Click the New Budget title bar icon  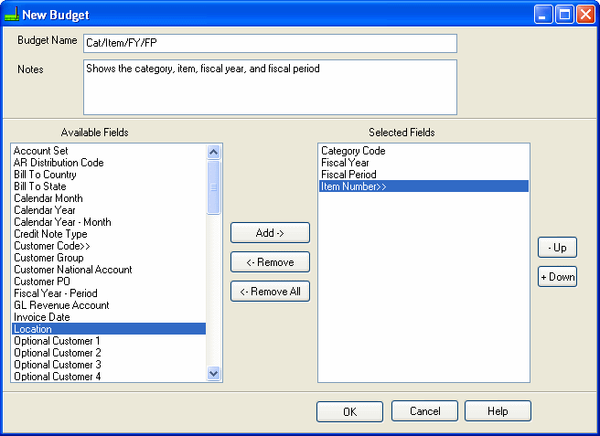pyautogui.click(x=12, y=15)
